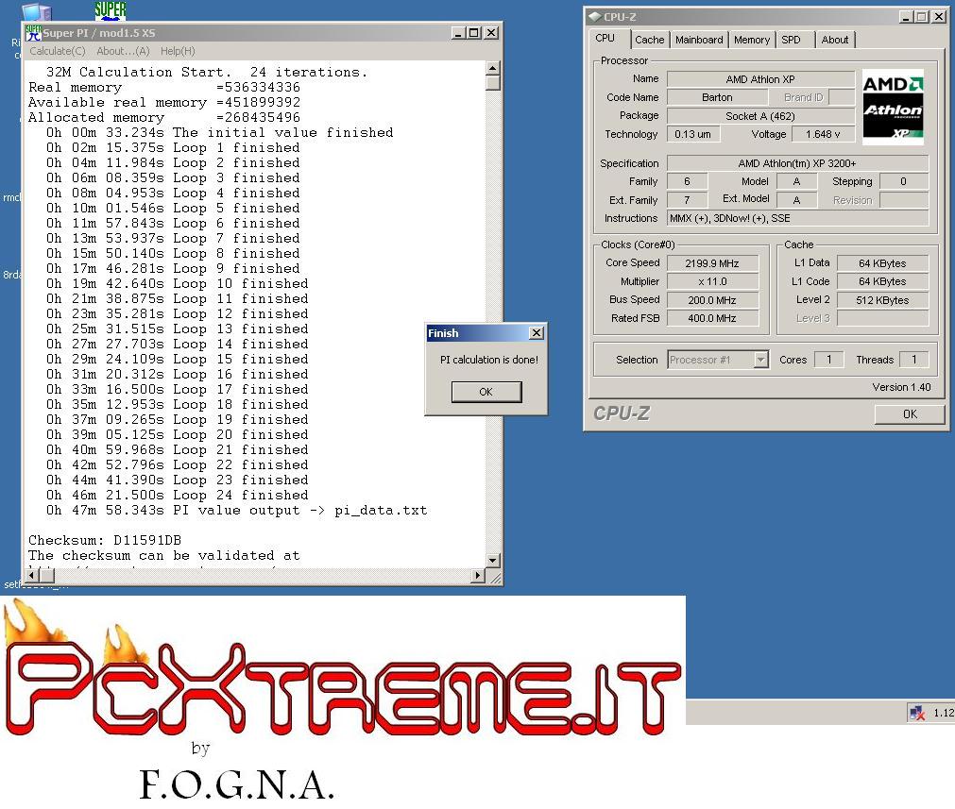Click the 32M Calculation Start line
The image size is (955, 809).
(207, 73)
